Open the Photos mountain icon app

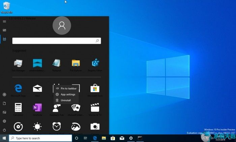click(x=76, y=126)
